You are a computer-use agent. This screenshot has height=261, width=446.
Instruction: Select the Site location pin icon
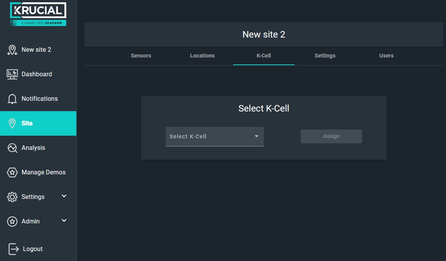(x=12, y=123)
